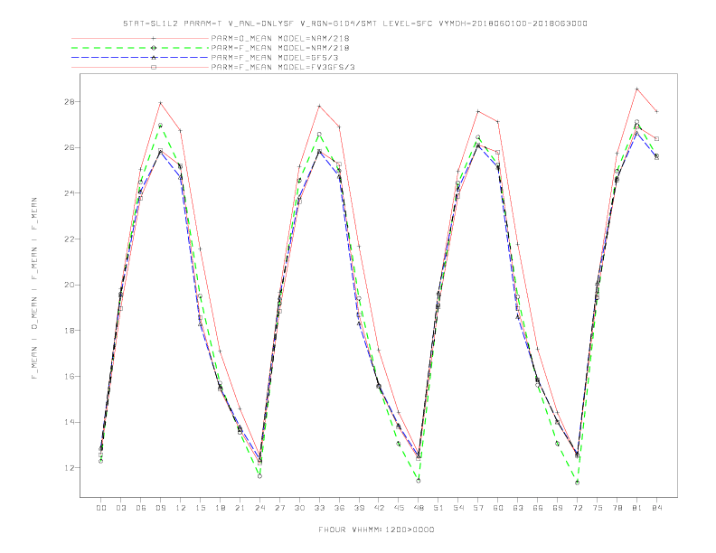Click x-axis forecast hour tick 06
Image resolution: width=716 pixels, height=553 pixels.
point(141,508)
